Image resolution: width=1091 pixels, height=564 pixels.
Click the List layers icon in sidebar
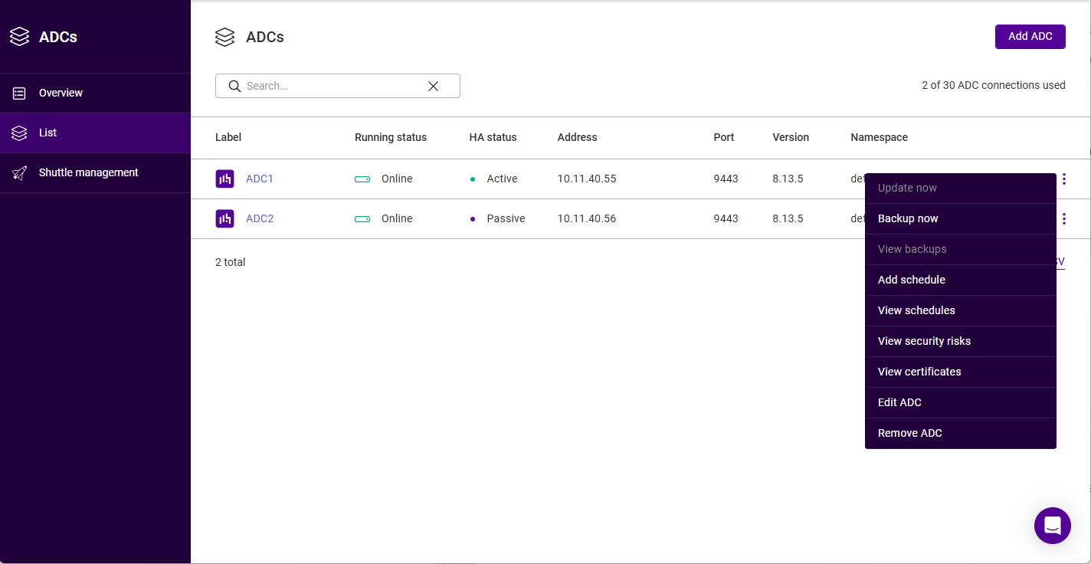click(19, 133)
